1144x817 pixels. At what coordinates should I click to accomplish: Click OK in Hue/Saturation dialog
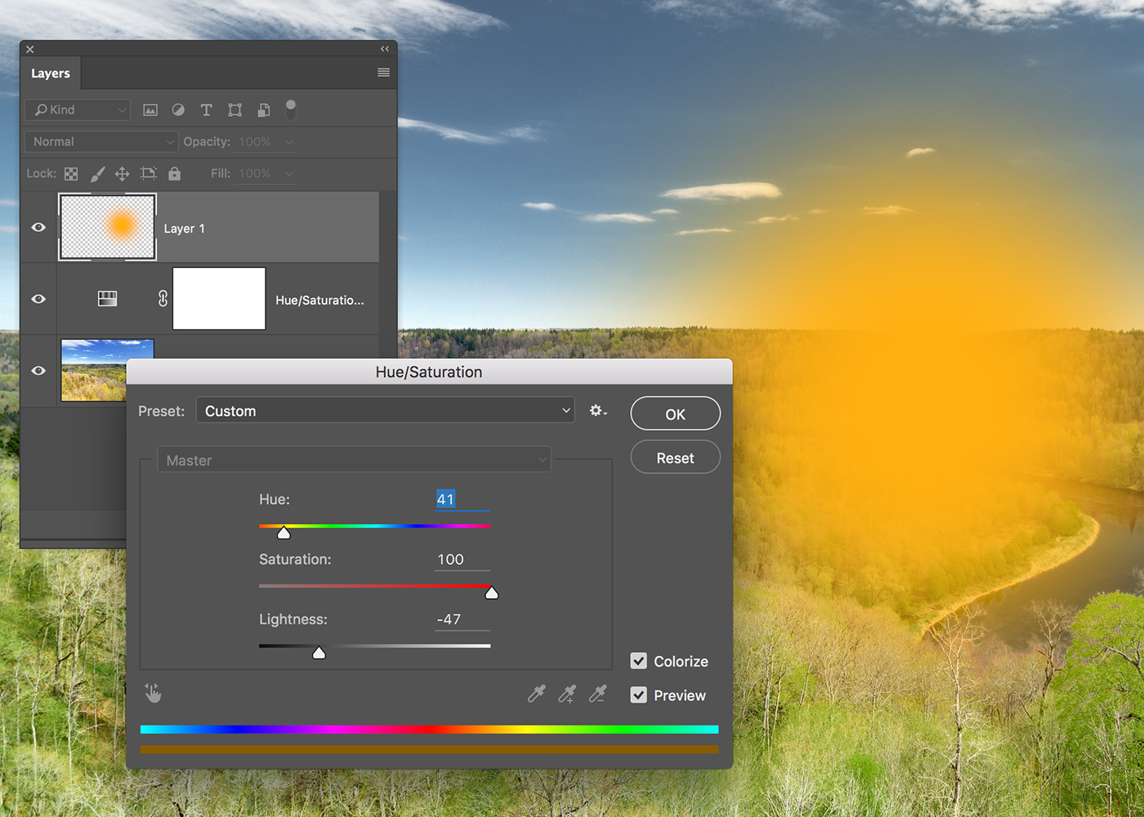click(x=676, y=414)
